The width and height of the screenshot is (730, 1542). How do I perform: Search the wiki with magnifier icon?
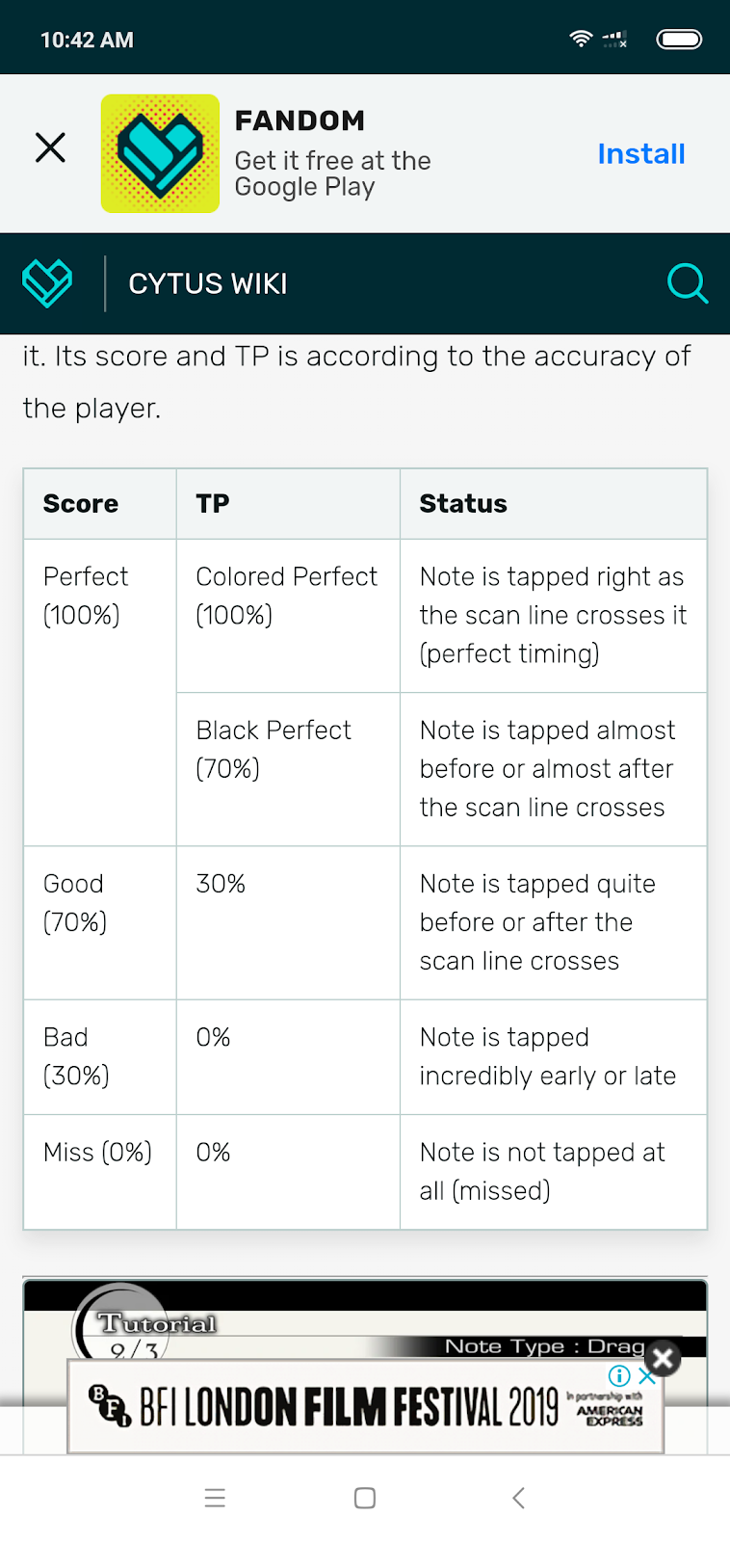click(x=688, y=283)
